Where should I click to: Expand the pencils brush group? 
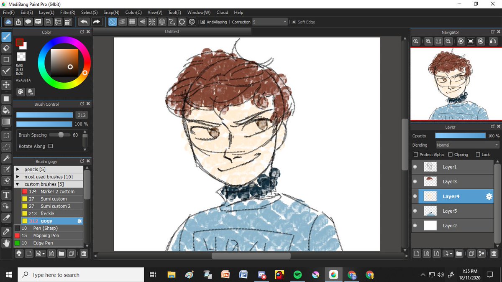pyautogui.click(x=18, y=170)
